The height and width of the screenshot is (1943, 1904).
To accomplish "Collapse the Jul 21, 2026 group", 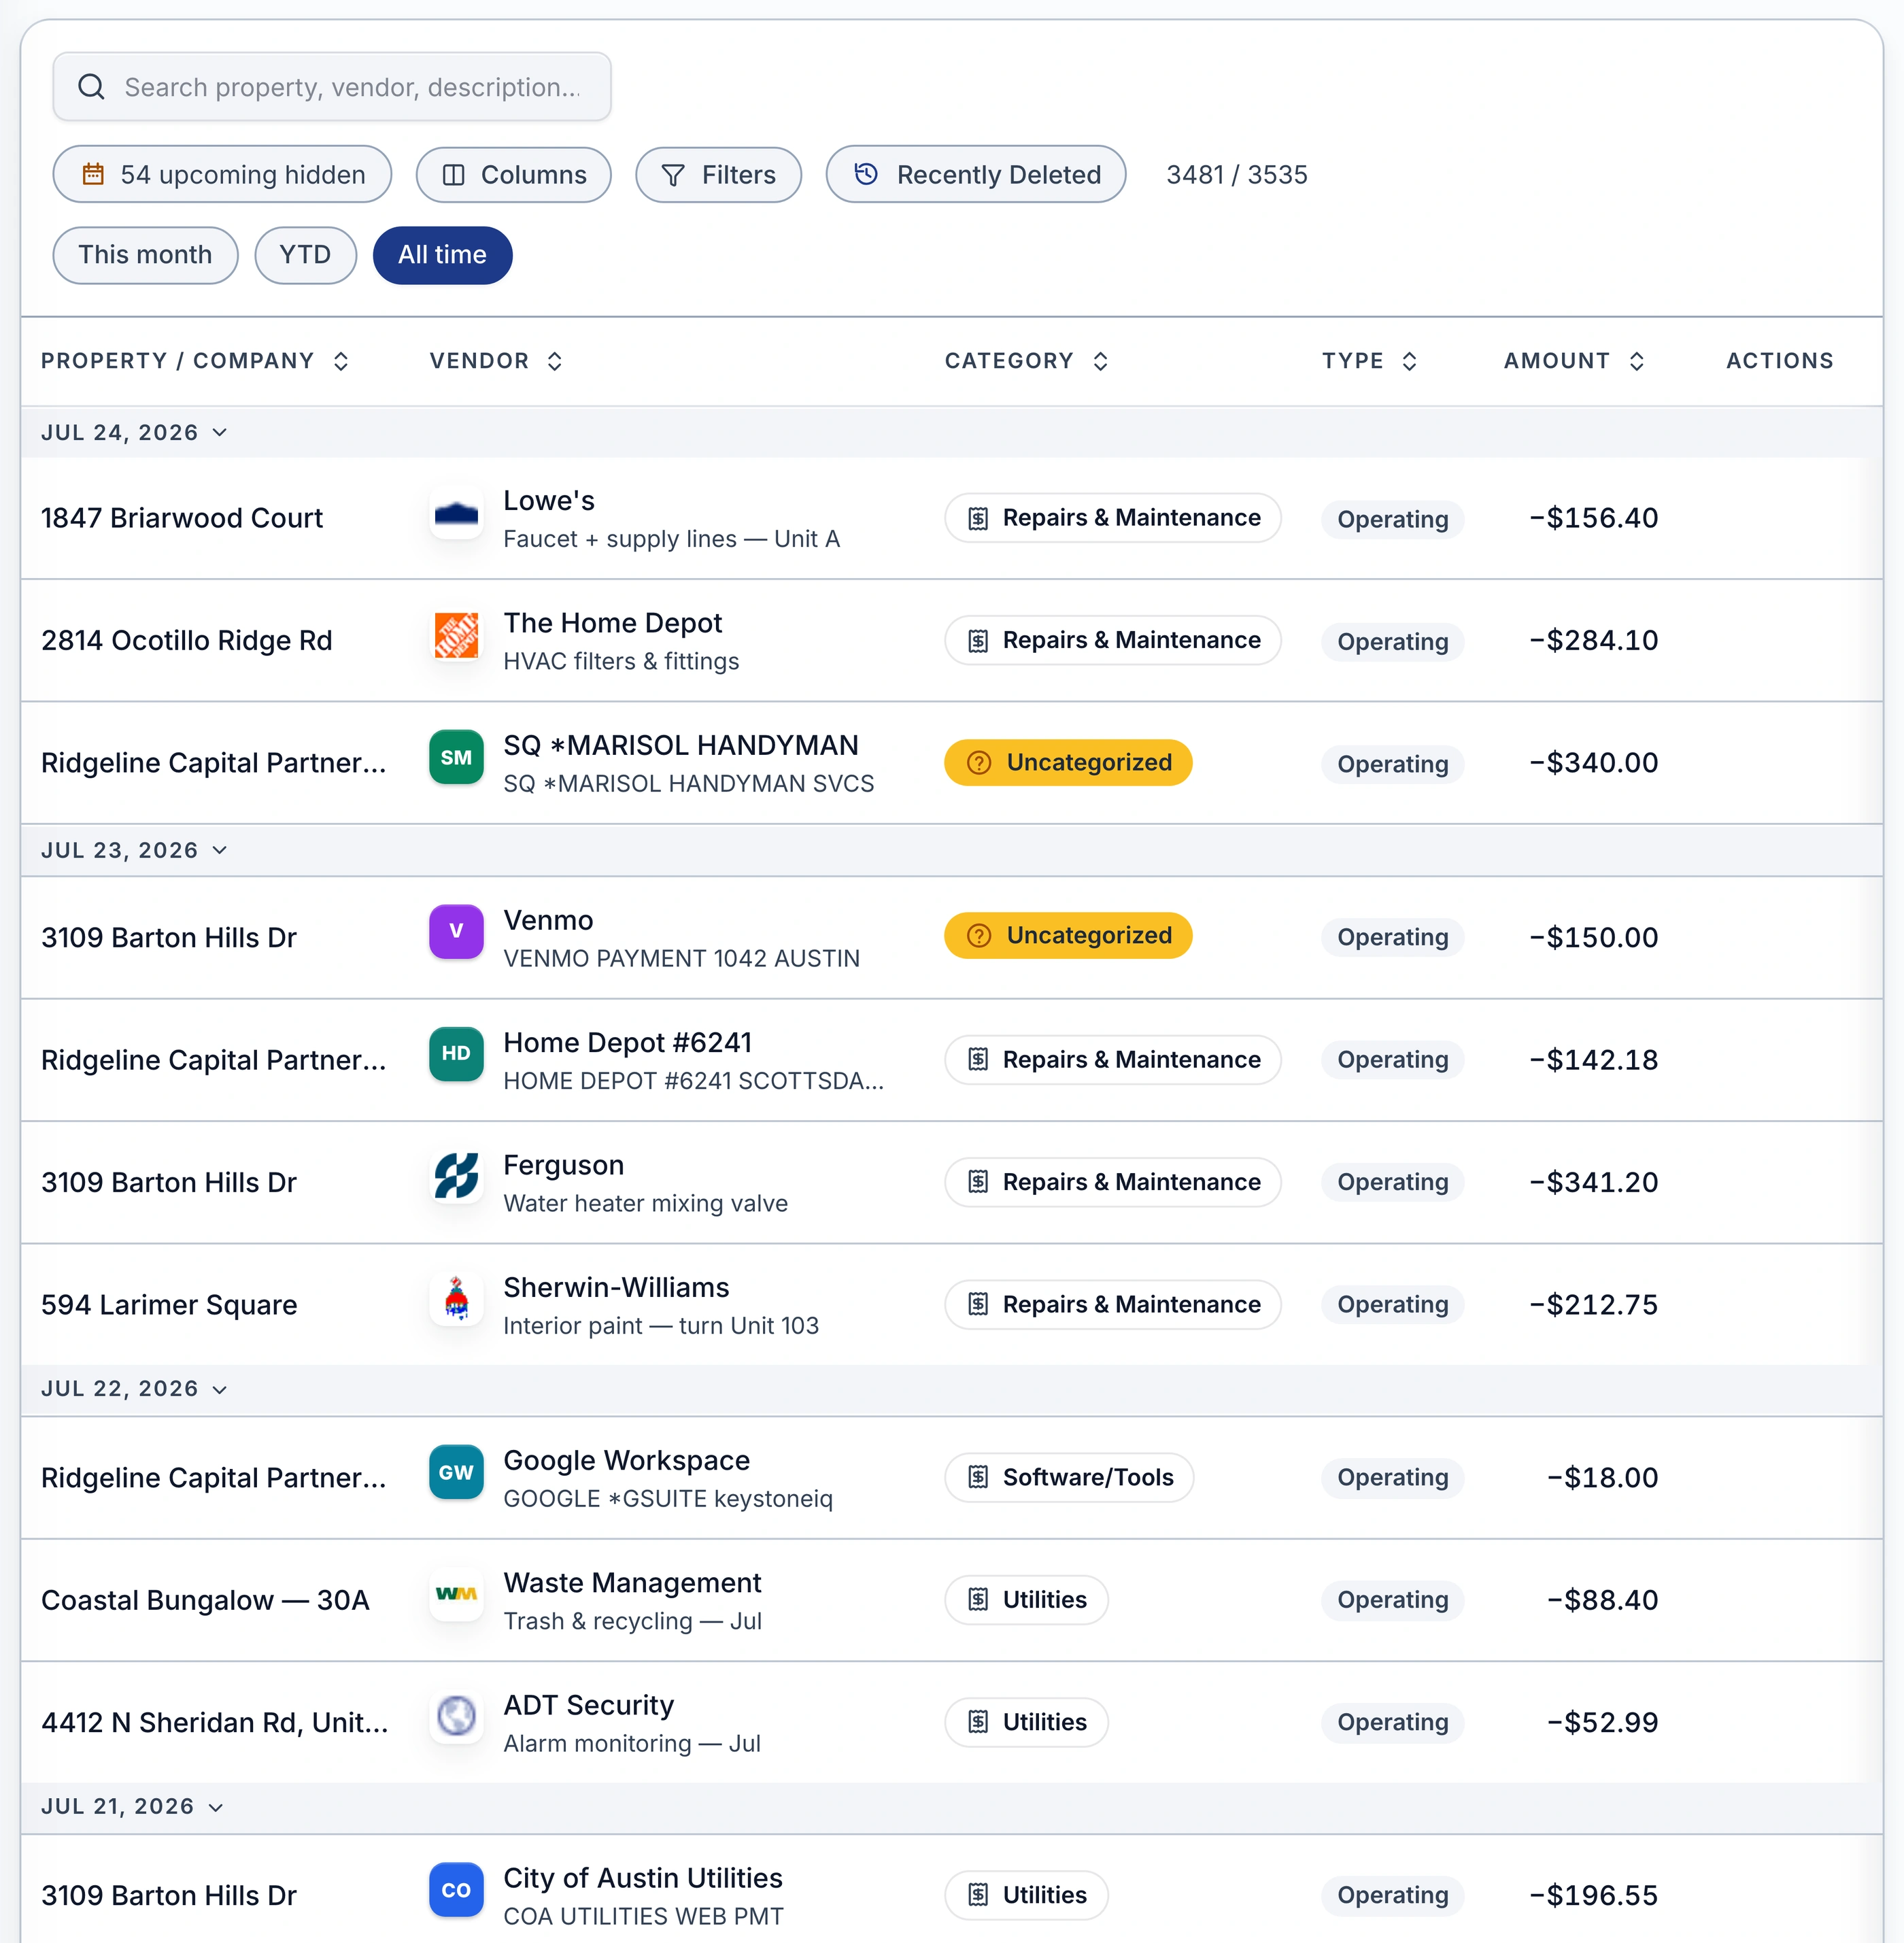I will pos(133,1807).
